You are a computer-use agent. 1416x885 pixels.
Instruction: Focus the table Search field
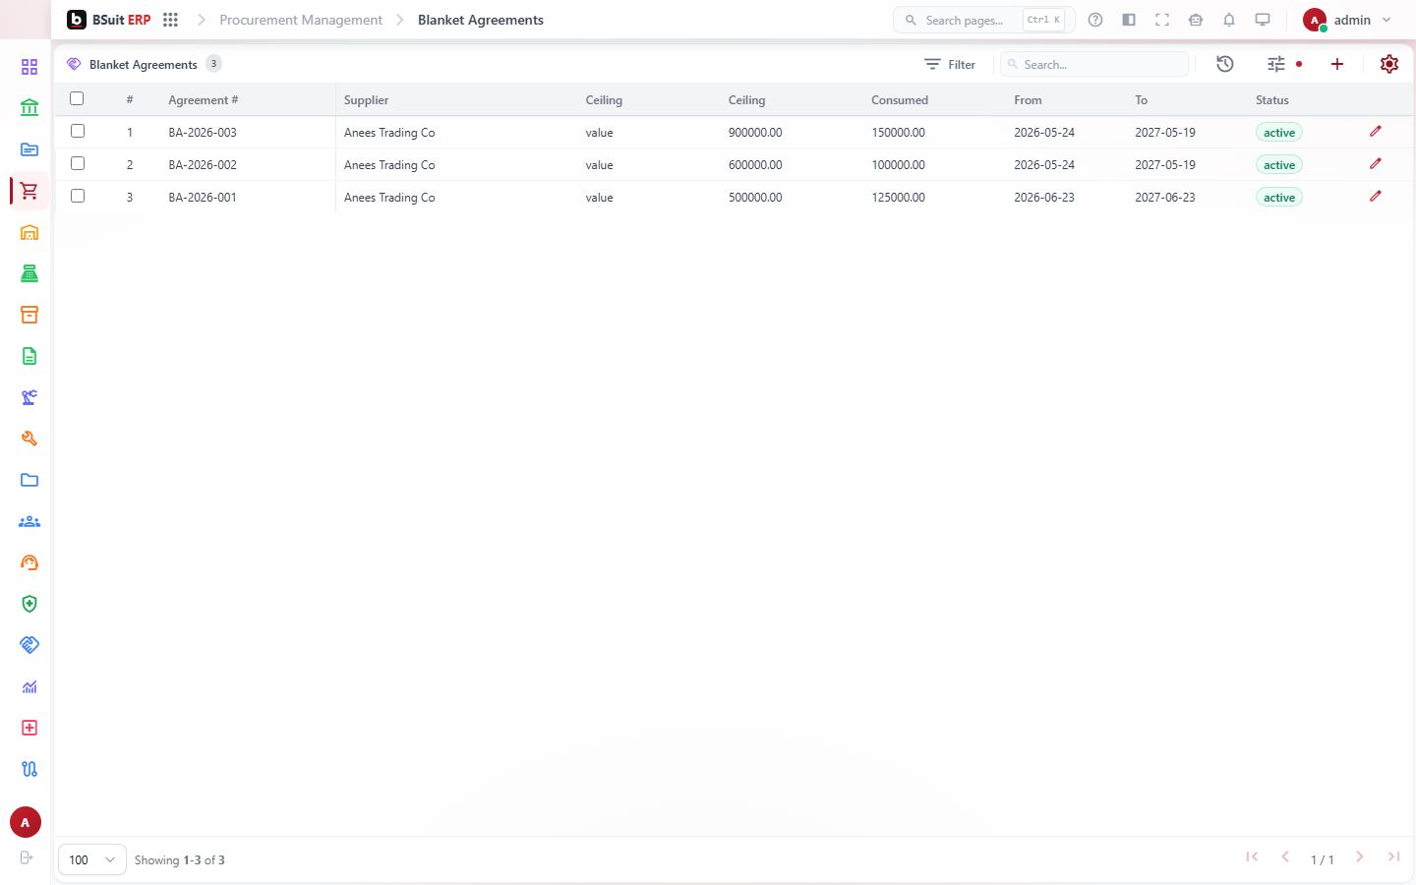pos(1094,64)
